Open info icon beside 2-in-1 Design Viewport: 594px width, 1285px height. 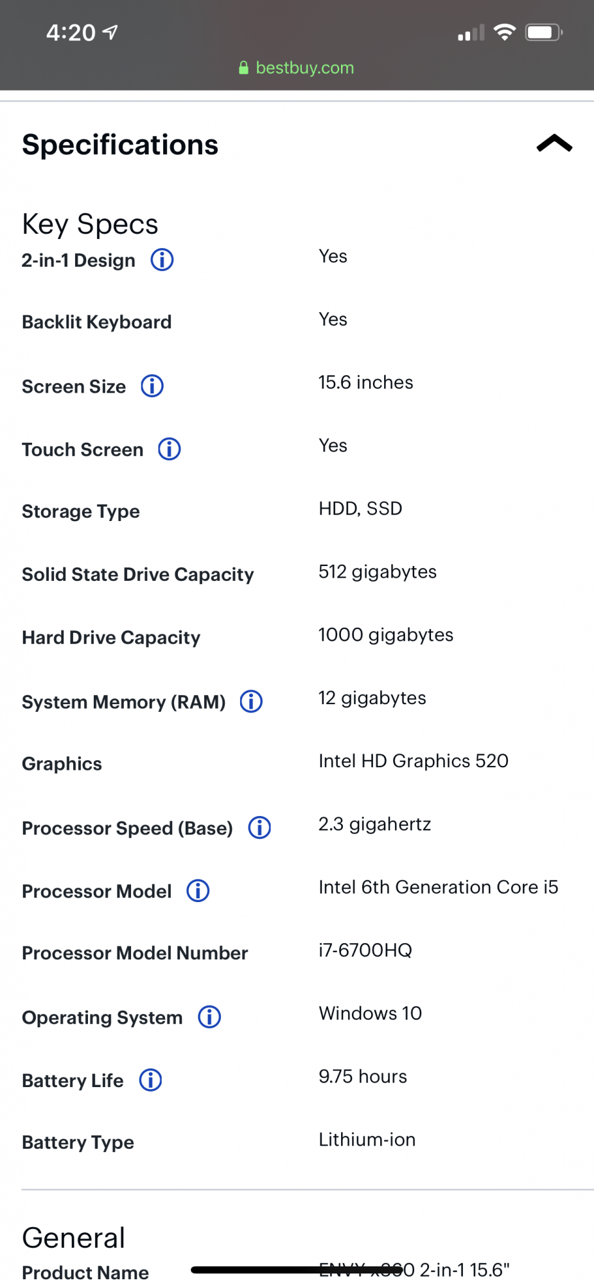coord(162,260)
